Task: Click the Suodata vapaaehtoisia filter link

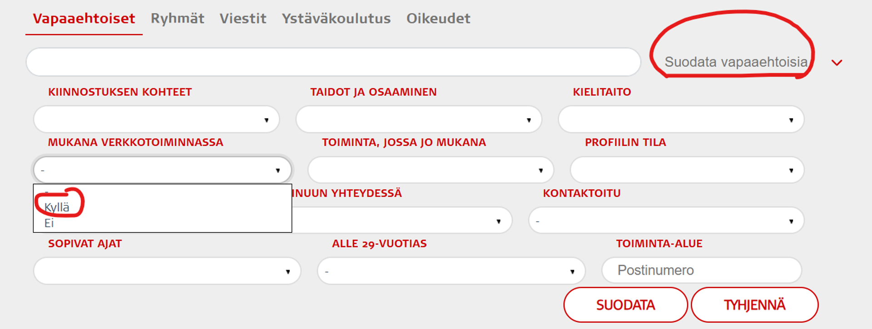Action: tap(736, 62)
